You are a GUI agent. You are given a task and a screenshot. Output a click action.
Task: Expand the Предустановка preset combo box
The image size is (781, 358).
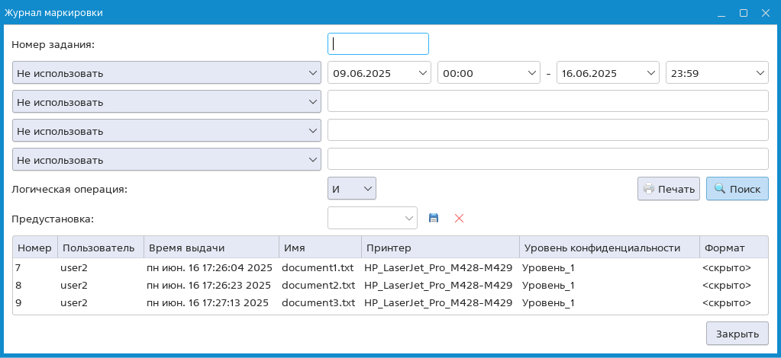tap(373, 218)
